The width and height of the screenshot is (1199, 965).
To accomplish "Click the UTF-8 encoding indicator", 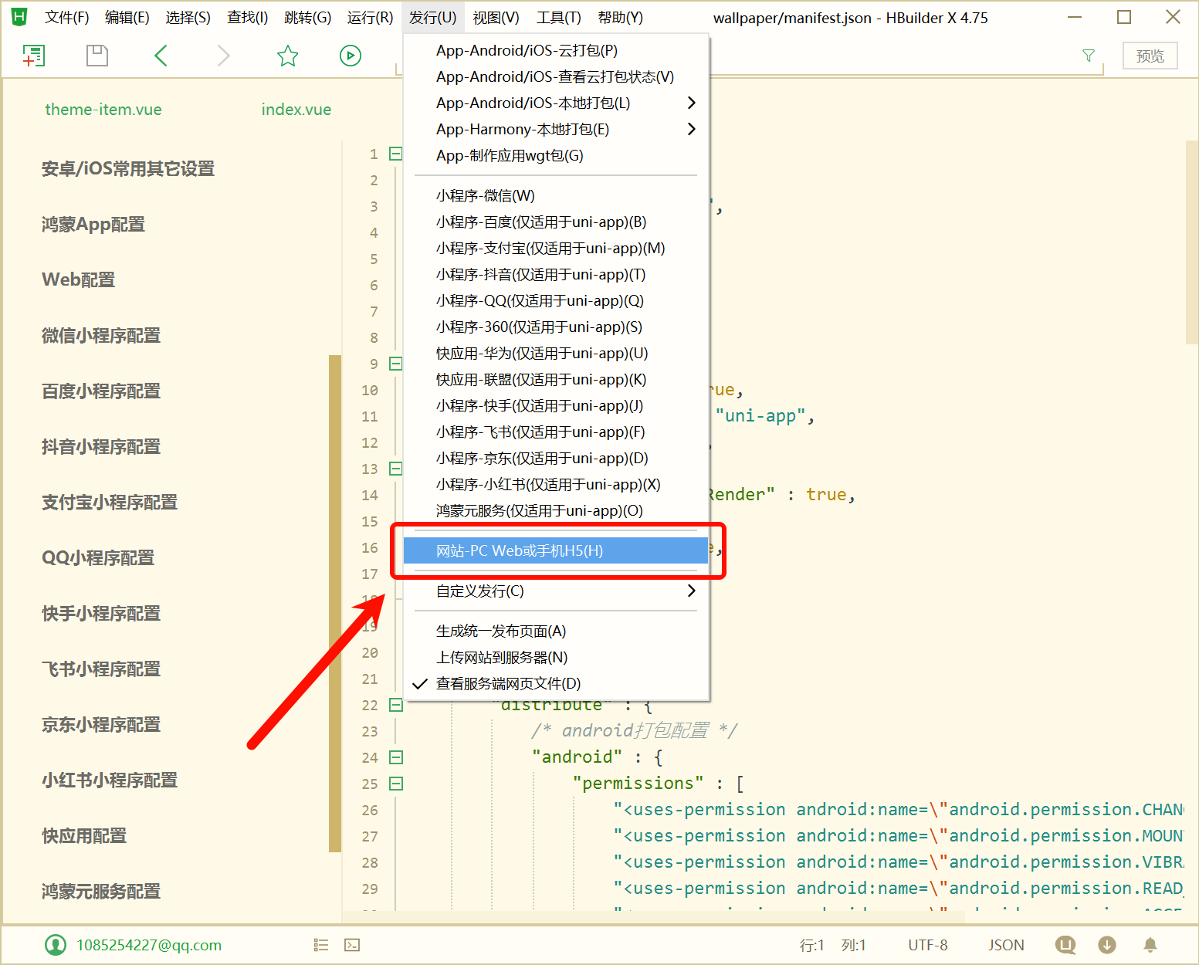I will pos(928,945).
